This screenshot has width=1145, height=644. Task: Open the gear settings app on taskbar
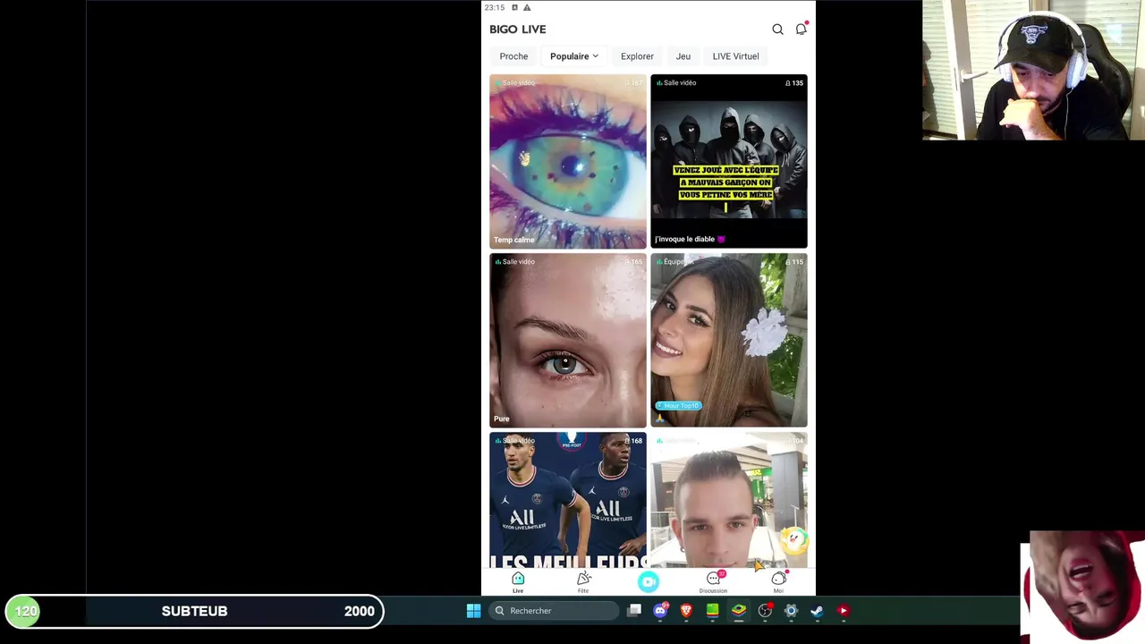(x=791, y=611)
